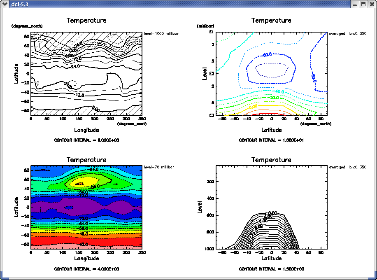The width and height of the screenshot is (377, 280).
Task: Click the "level=70 millibar" label
Action: 159,167
